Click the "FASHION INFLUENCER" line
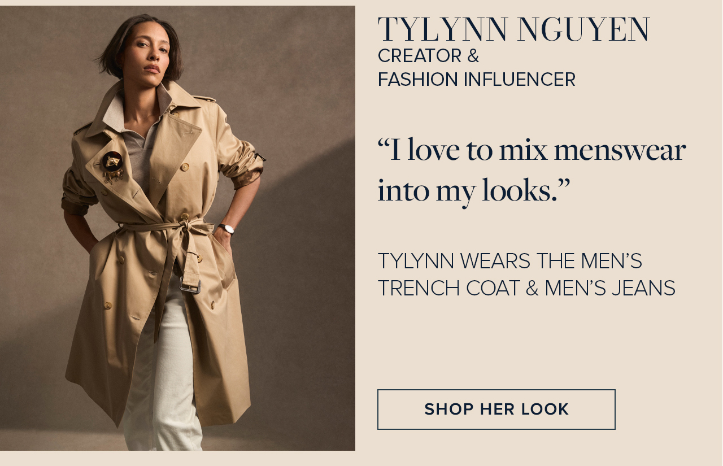Image resolution: width=723 pixels, height=466 pixels. (x=476, y=80)
